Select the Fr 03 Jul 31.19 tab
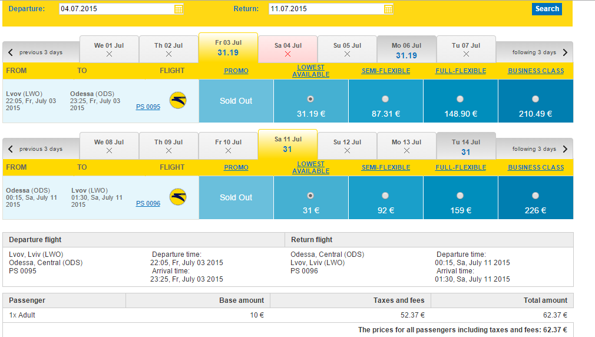The width and height of the screenshot is (595, 337). [228, 48]
